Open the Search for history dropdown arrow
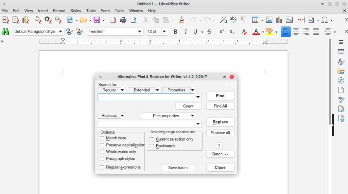348x194 pixels. [198, 97]
